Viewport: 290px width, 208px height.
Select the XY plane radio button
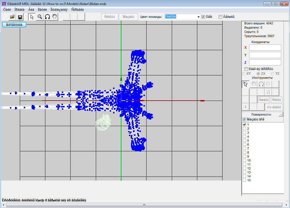click(244, 74)
